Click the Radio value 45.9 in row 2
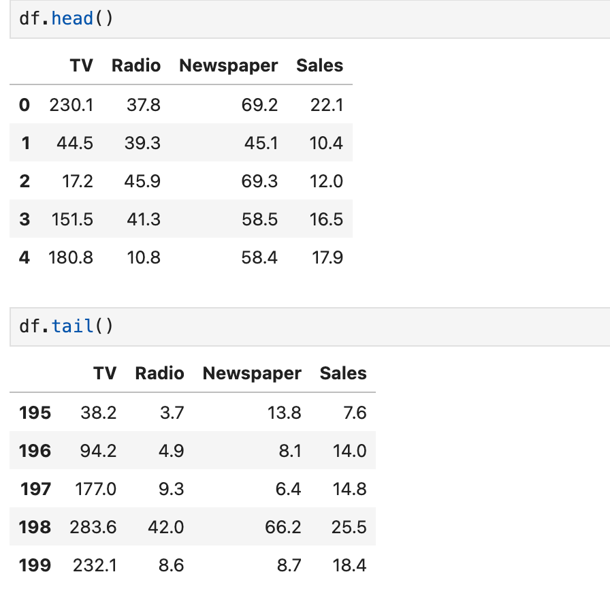This screenshot has width=610, height=602. [143, 181]
